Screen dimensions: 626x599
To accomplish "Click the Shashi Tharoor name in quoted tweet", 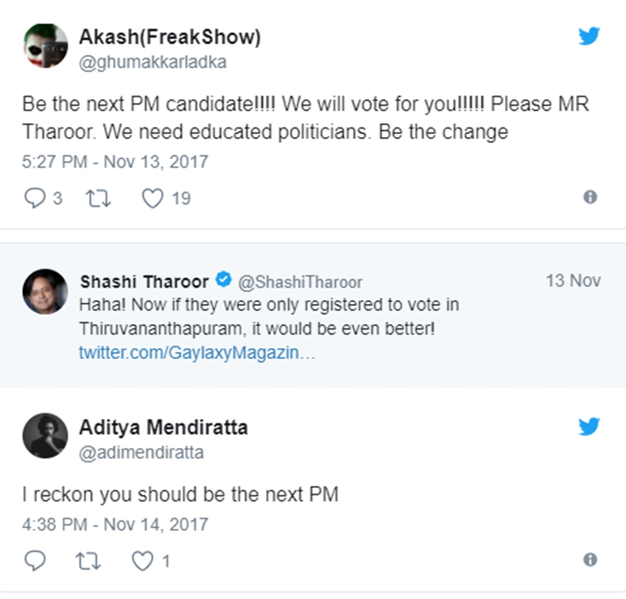I will [x=144, y=280].
